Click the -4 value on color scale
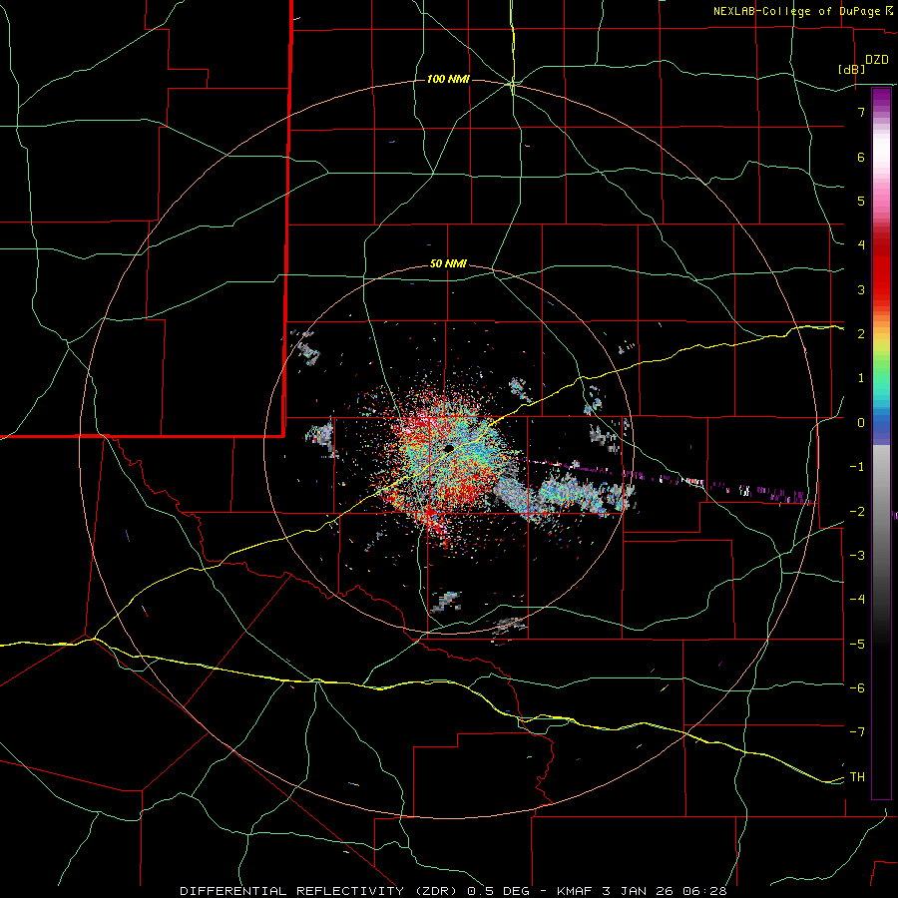The image size is (898, 898). [857, 600]
